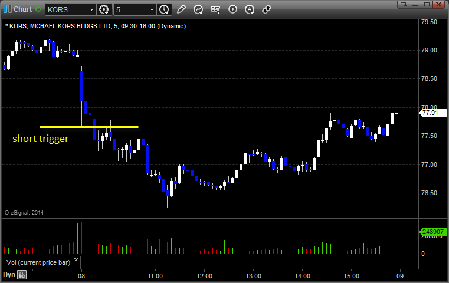The height and width of the screenshot is (283, 449).
Task: Click the 0 volume axis label
Action: pos(423,254)
